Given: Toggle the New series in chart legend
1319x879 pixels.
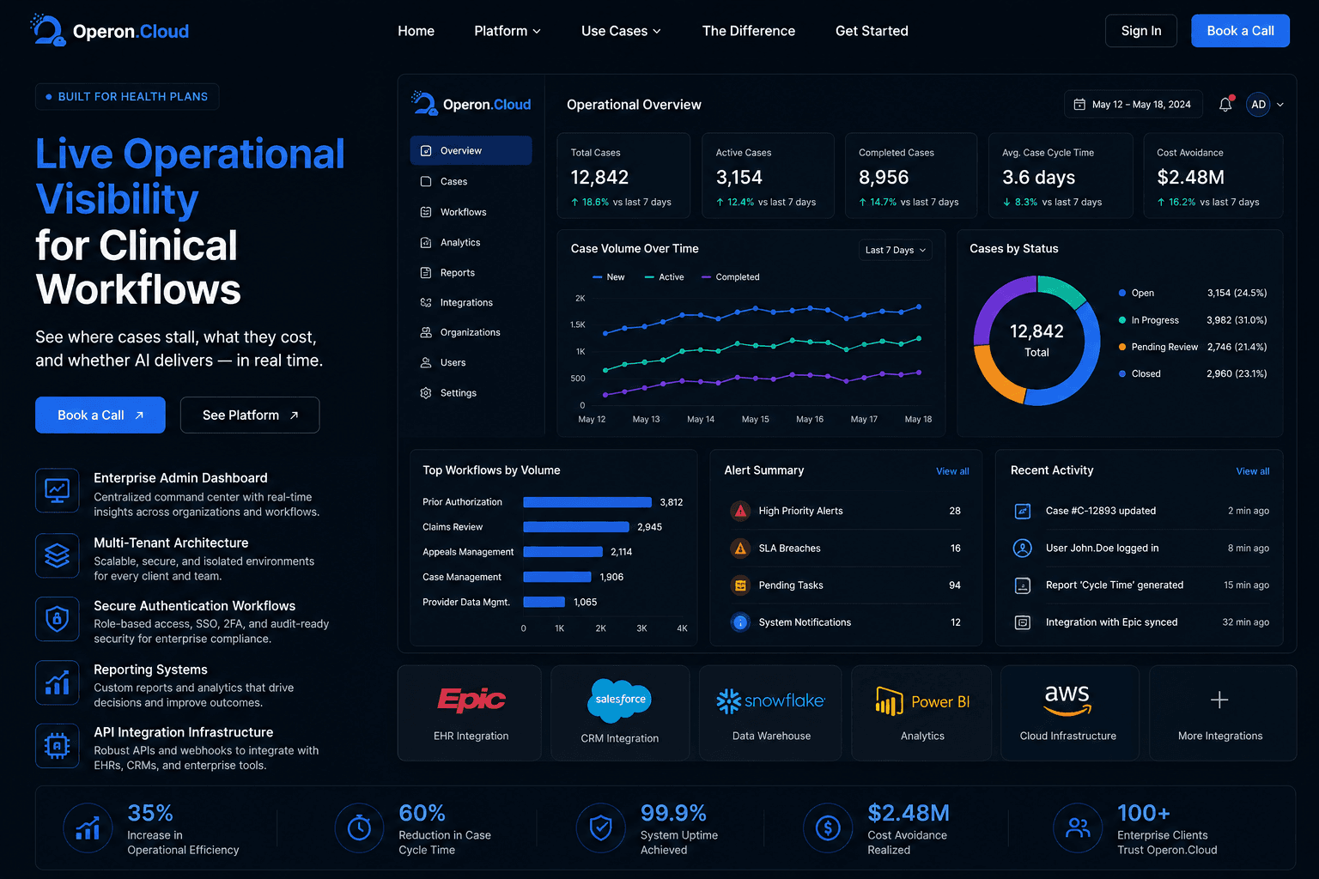Looking at the screenshot, I should click(609, 277).
